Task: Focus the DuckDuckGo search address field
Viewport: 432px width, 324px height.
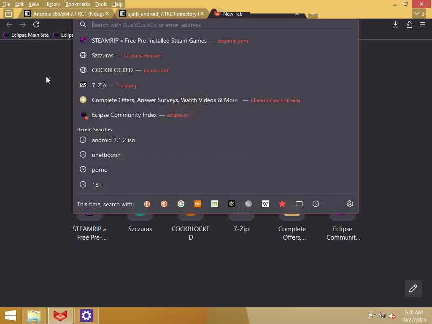Action: [x=216, y=25]
